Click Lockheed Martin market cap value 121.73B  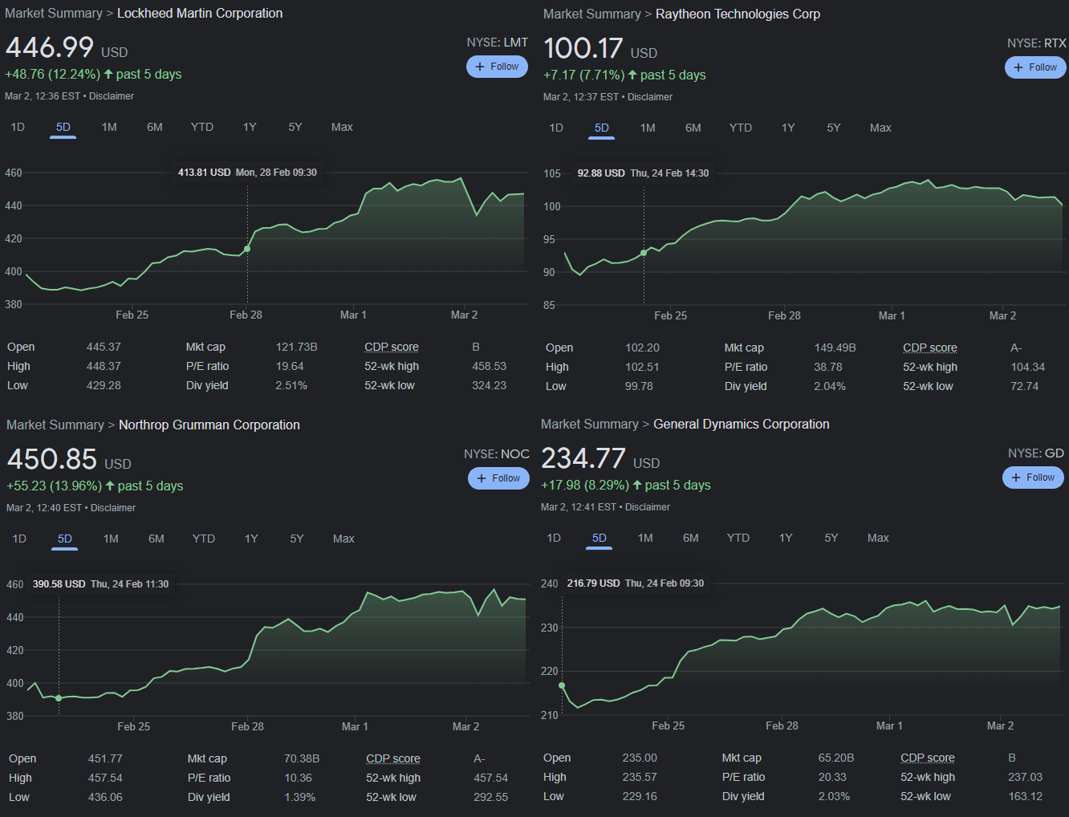click(x=297, y=347)
